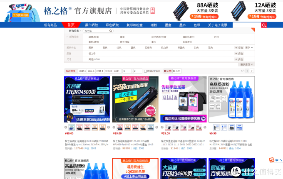Screen dimensions: 283x179
Task: Open the 高品质碳粉 2612L碳粉 product image
Action: point(232,99)
